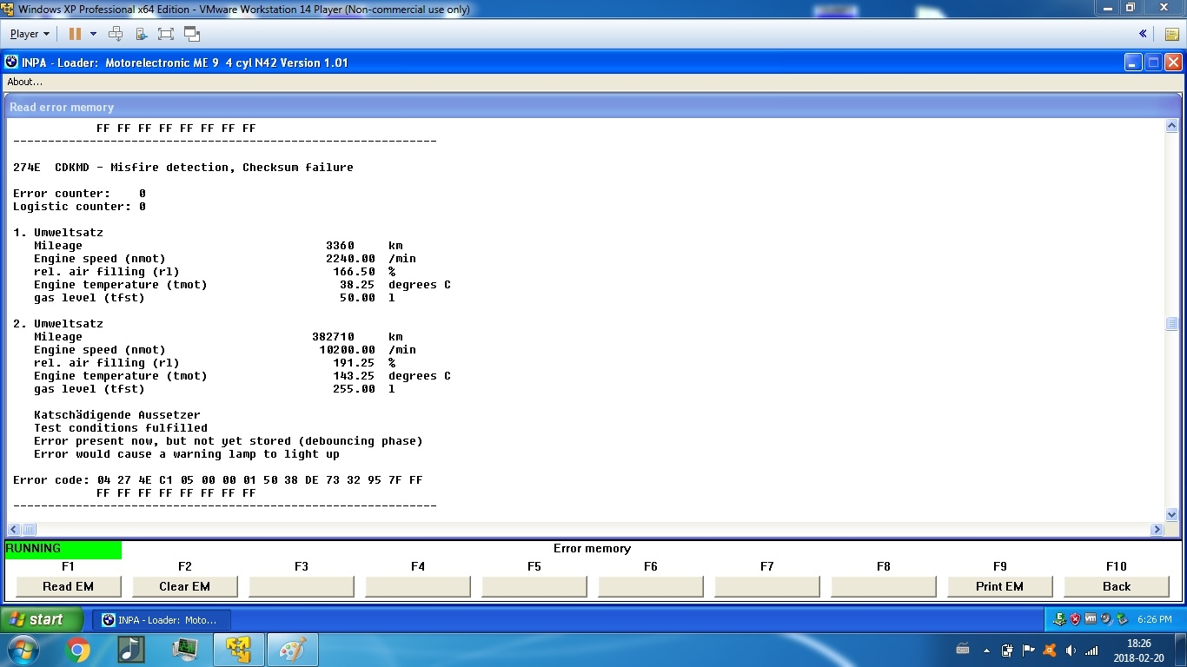This screenshot has height=667, width=1187.
Task: Click the Clear EM button
Action: pyautogui.click(x=184, y=586)
